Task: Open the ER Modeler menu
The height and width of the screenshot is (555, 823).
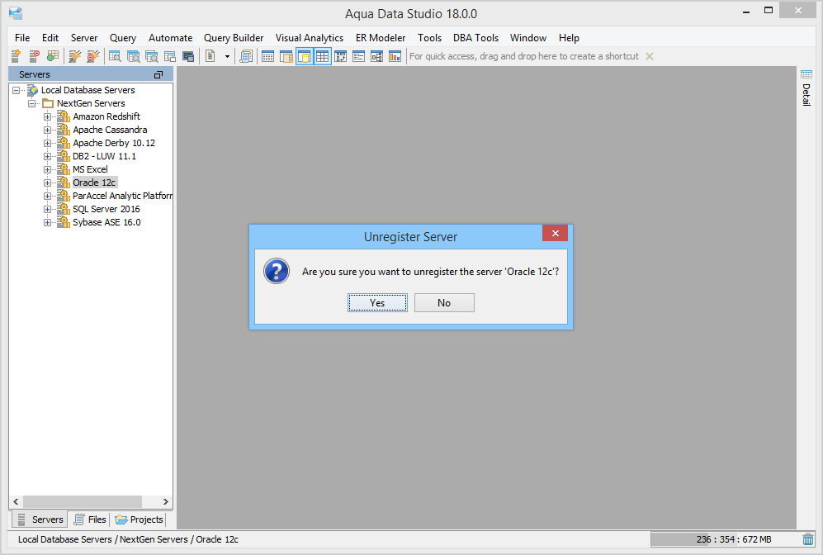Action: pos(381,38)
